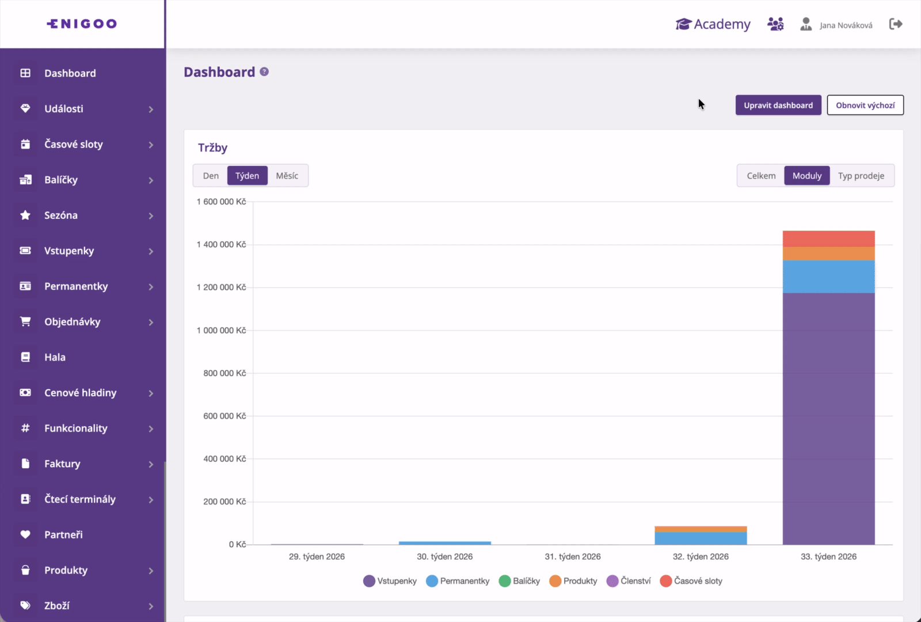Expand the Události menu chevron
The image size is (921, 622).
(151, 109)
